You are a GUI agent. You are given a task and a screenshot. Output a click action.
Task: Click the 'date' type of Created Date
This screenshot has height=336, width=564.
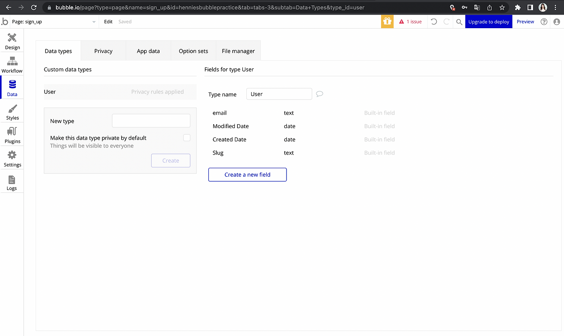[x=289, y=139]
